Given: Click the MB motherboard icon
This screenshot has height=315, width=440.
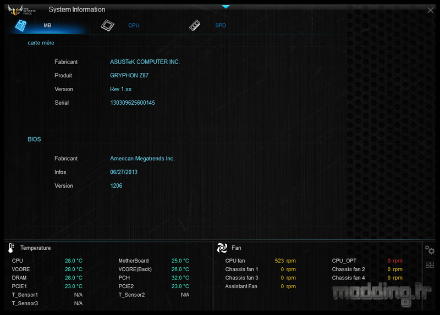Looking at the screenshot, I should (x=21, y=25).
